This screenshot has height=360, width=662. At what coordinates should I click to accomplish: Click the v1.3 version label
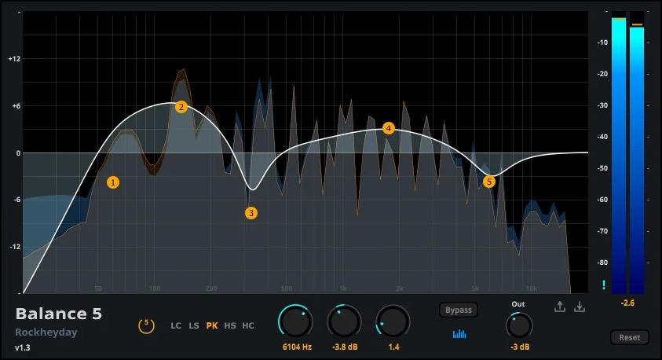(x=22, y=348)
